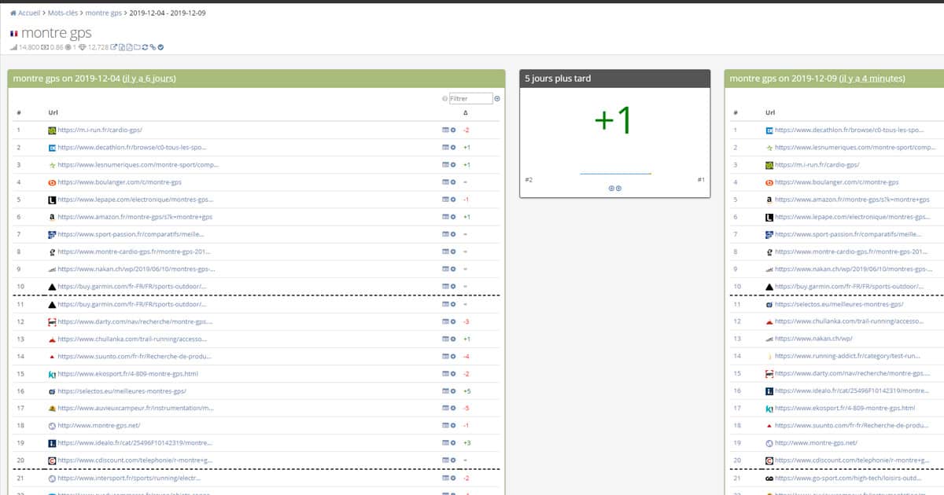Open table icon in the left idealo.fr row
This screenshot has width=944, height=495.
pyautogui.click(x=444, y=442)
